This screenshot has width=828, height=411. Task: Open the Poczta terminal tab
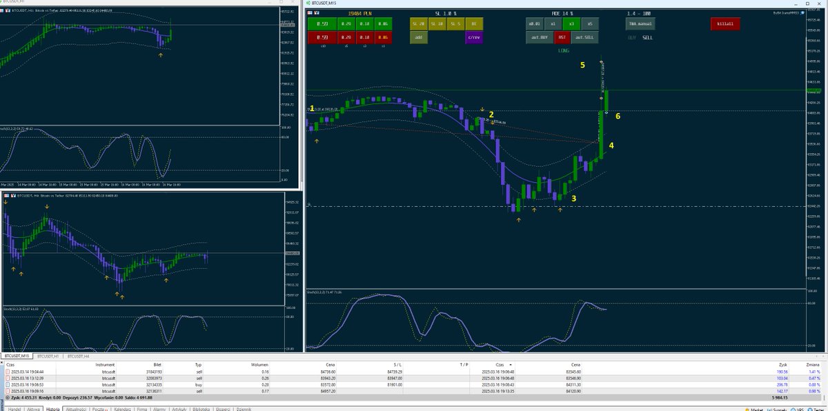(x=101, y=408)
